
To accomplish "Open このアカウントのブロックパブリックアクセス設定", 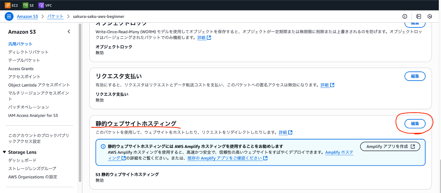I will (38, 138).
